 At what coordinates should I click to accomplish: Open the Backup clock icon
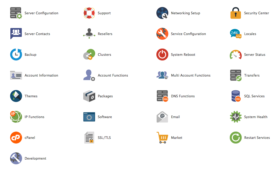[x=16, y=55]
